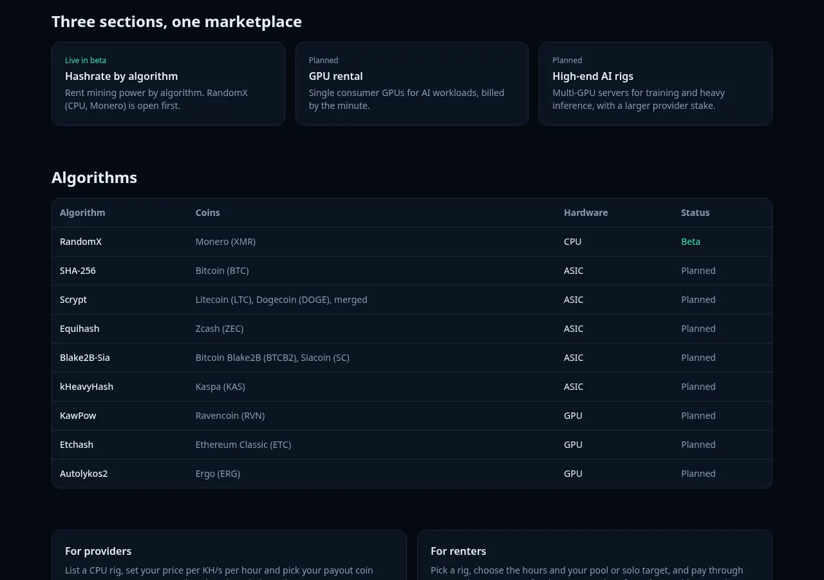The image size is (824, 580).
Task: Select the RandomX algorithm row name
Action: click(80, 242)
